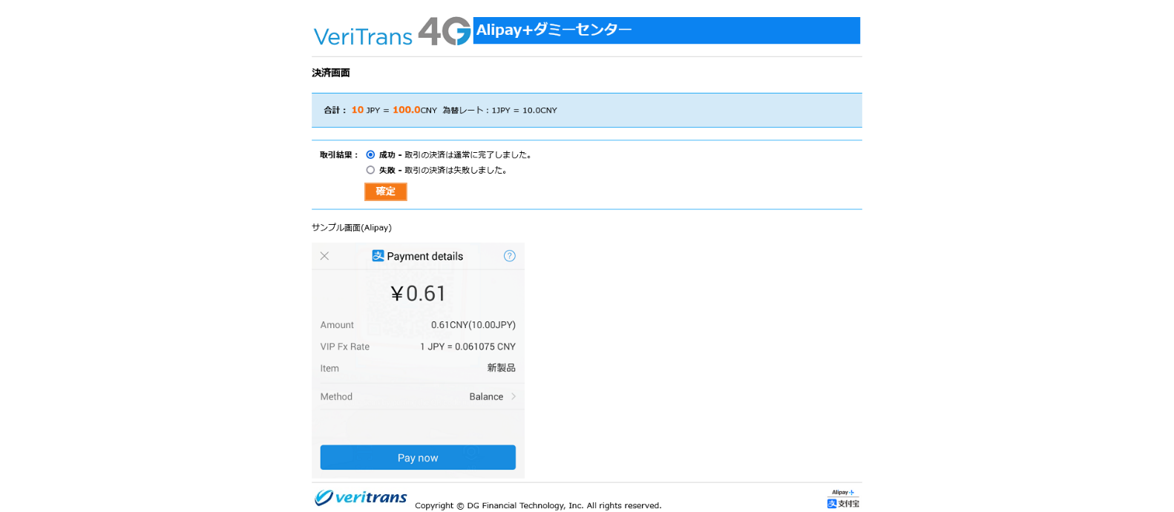
Task: Click the 0.61CNY(10.00JPY) amount value
Action: coord(473,325)
